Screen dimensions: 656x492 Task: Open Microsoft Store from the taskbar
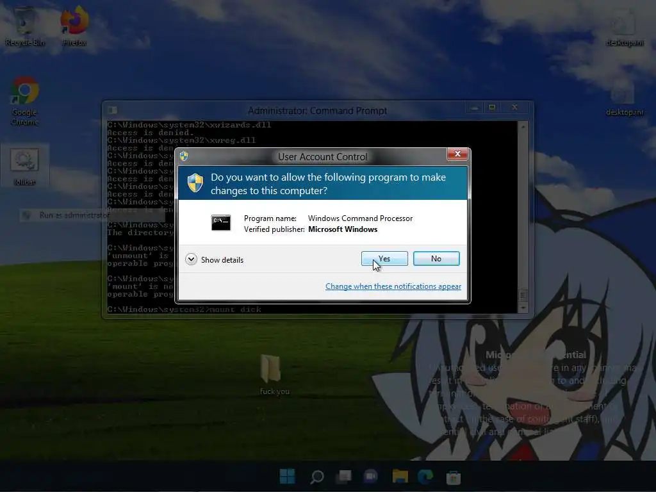[453, 476]
